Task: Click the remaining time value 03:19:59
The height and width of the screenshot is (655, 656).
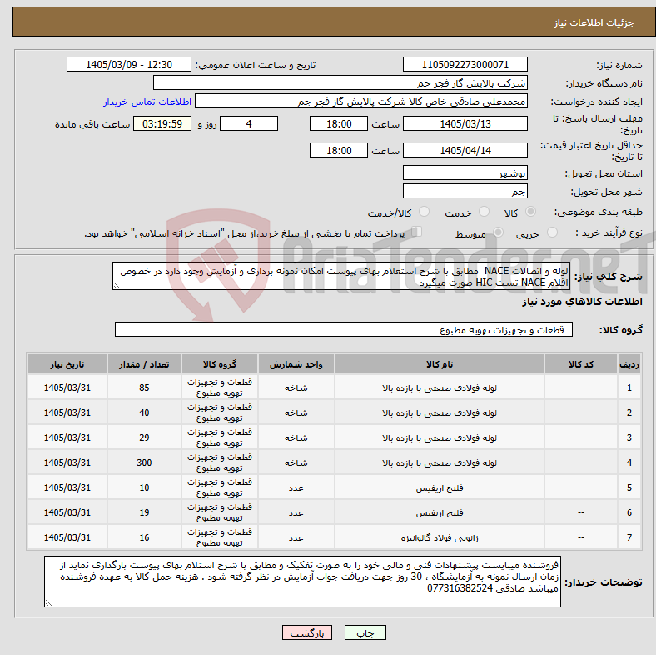Action: coord(162,123)
